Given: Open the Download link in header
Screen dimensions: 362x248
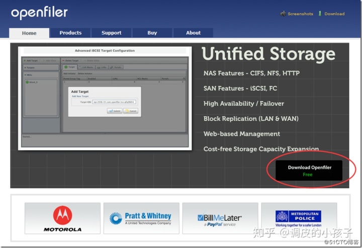Looking at the screenshot, I should click(x=334, y=14).
